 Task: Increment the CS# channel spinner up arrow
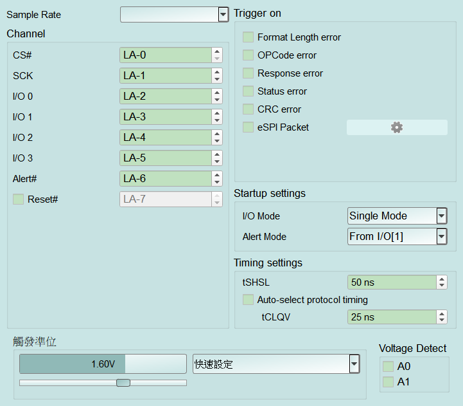point(217,51)
